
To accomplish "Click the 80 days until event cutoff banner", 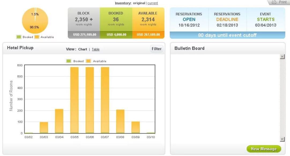I will (227, 35).
